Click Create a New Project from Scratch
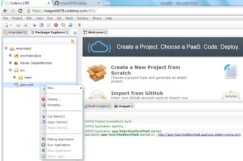This screenshot has height=161, width=243. [145, 70]
